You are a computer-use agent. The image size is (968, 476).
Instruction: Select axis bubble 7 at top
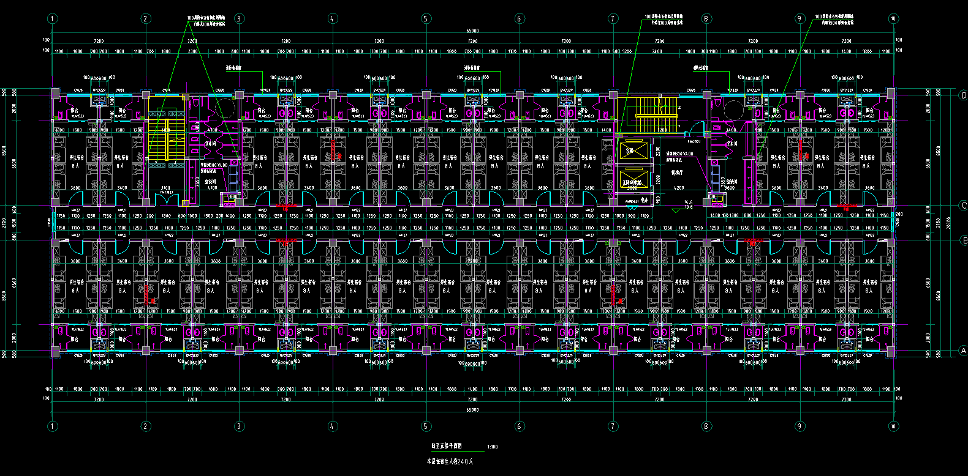coord(613,18)
